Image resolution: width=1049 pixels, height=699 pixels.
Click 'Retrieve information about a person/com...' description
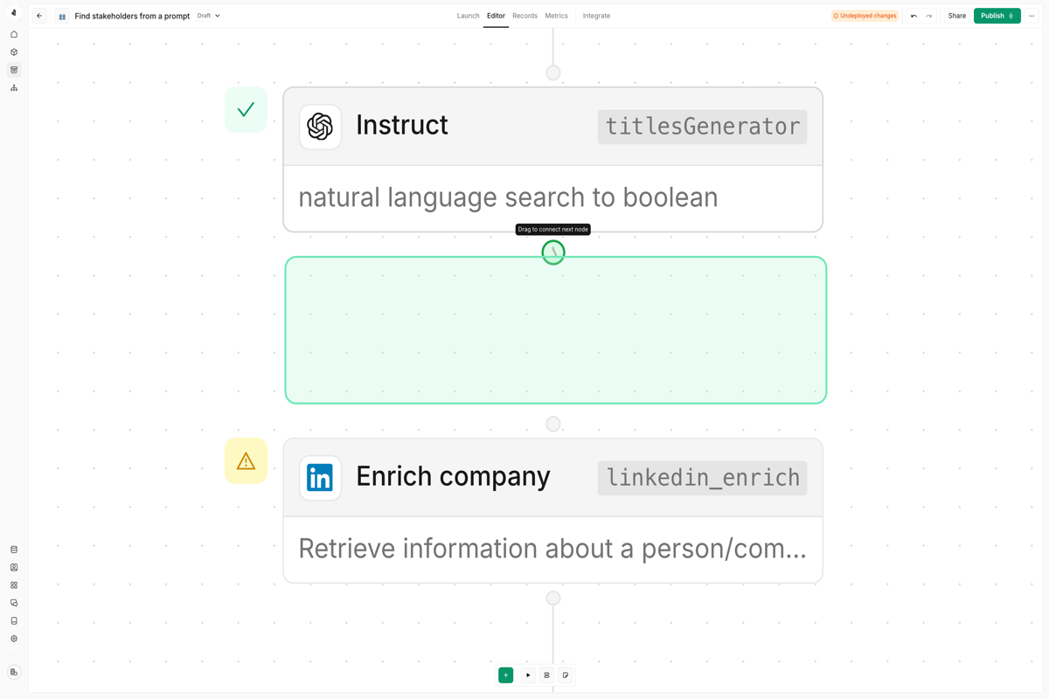(x=552, y=550)
